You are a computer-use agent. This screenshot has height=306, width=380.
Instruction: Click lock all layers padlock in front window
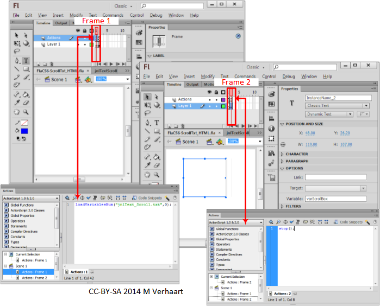tap(216, 92)
